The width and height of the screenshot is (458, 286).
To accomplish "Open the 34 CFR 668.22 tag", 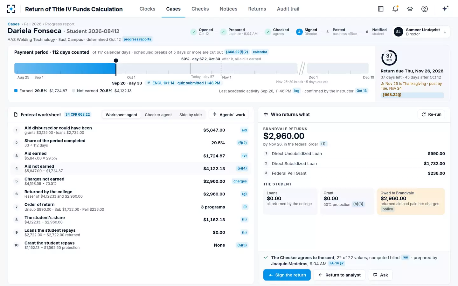I will coord(78,114).
